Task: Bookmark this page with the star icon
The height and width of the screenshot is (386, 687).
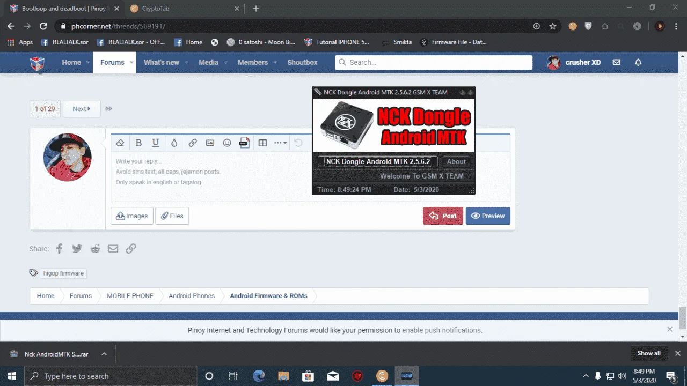Action: 553,26
